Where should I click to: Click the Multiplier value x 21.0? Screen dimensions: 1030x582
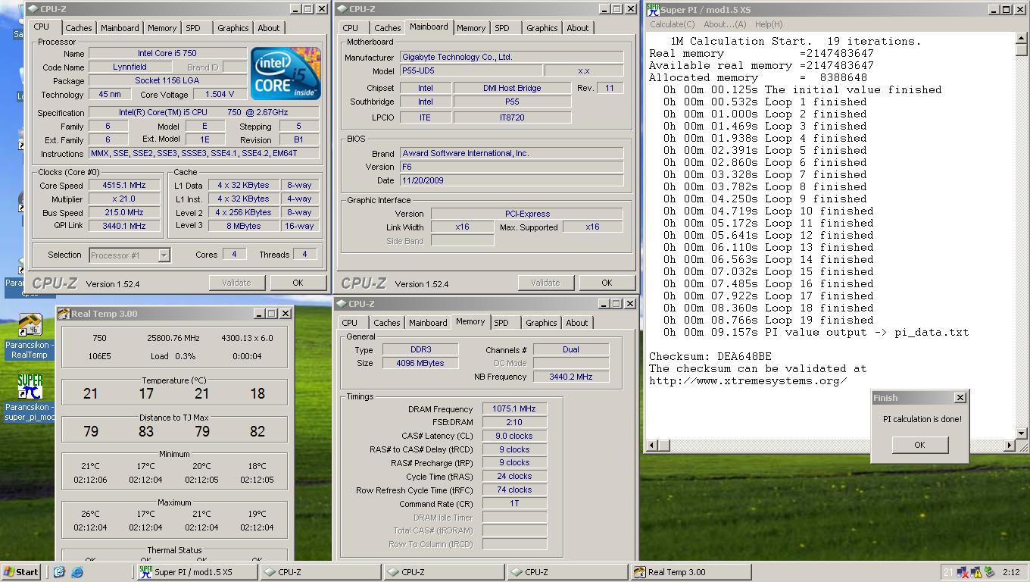124,199
